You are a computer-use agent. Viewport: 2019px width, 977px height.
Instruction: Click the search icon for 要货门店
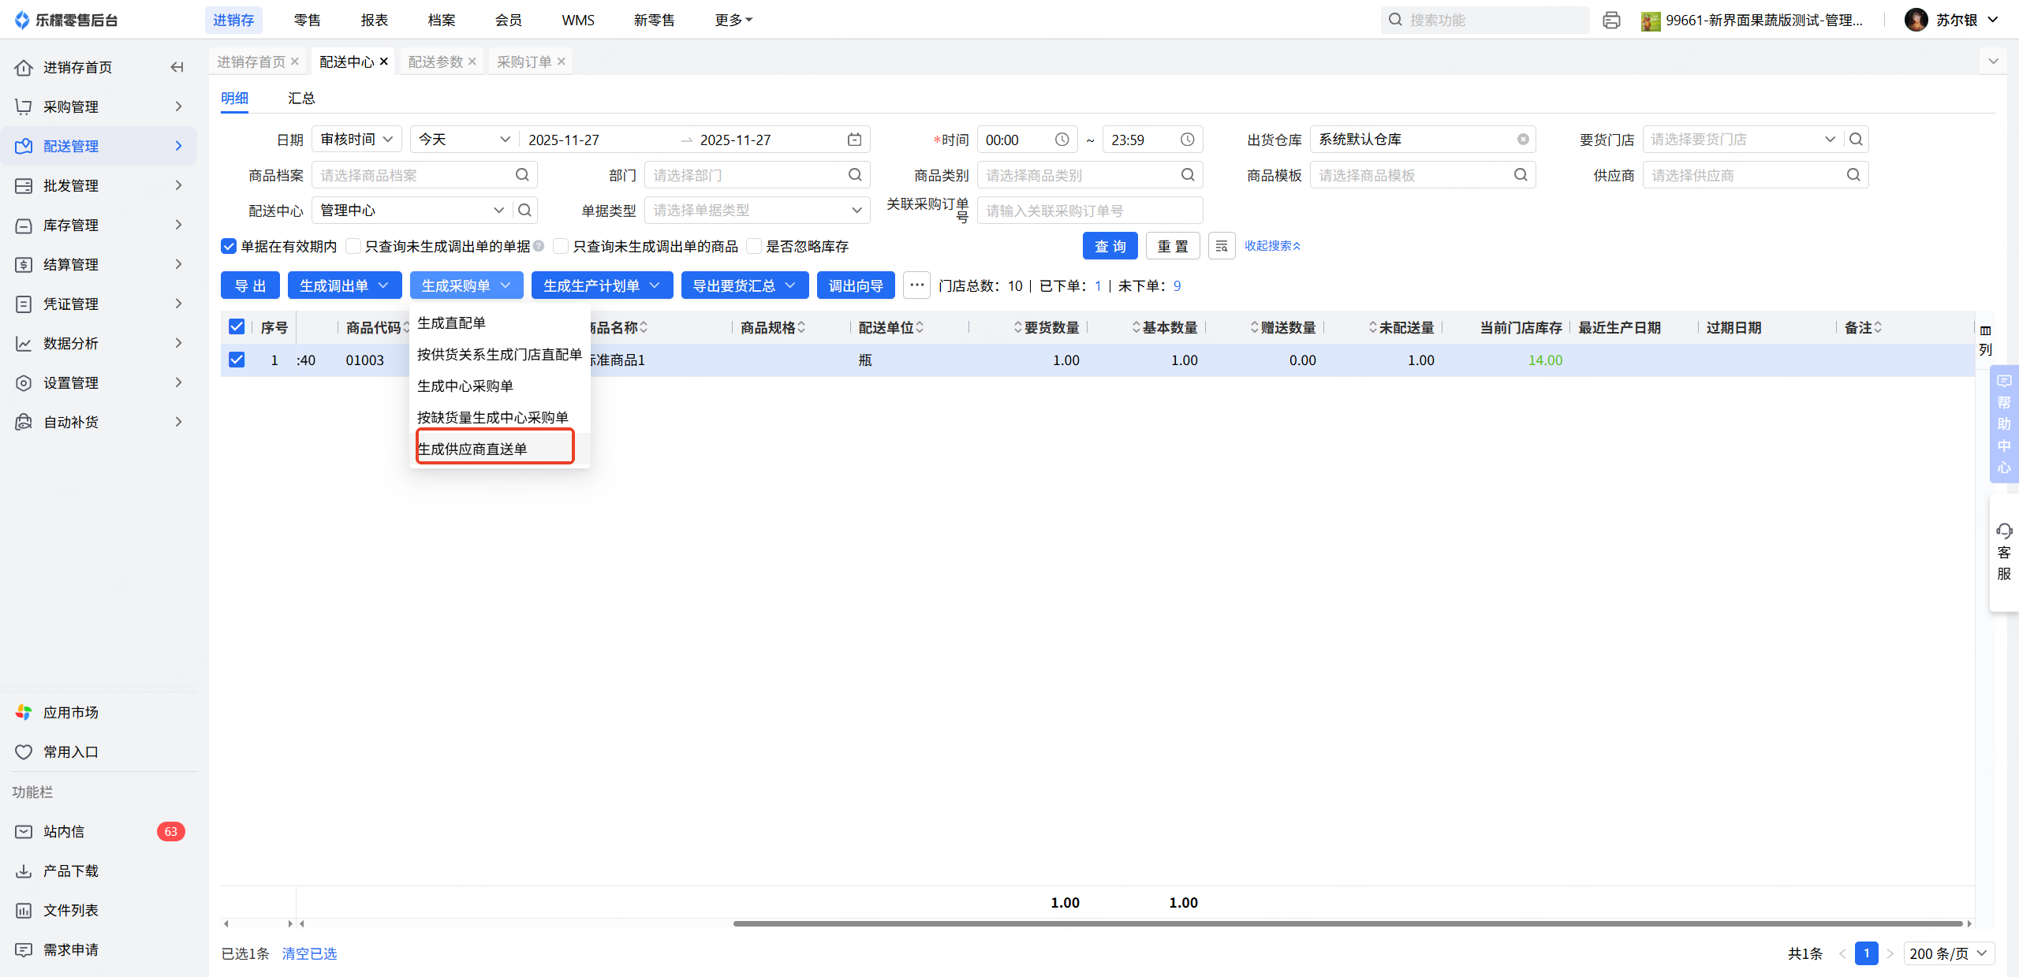tap(1856, 140)
